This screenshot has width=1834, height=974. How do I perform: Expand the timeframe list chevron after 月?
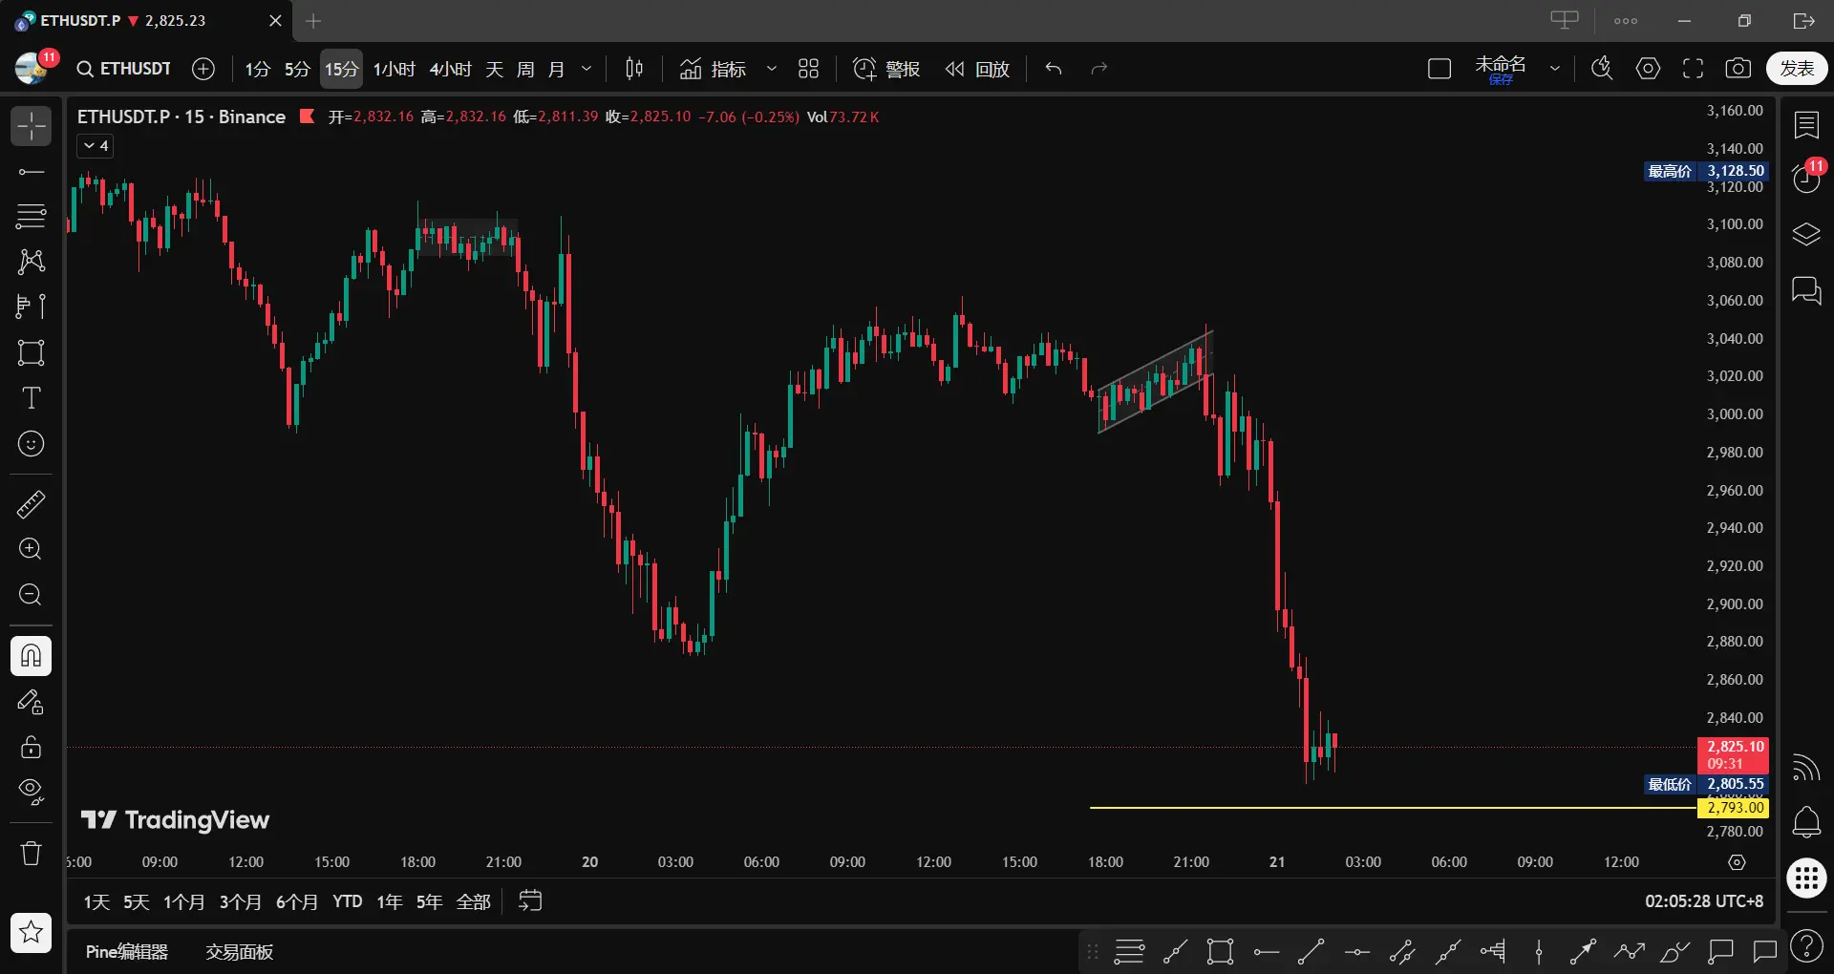coord(586,69)
